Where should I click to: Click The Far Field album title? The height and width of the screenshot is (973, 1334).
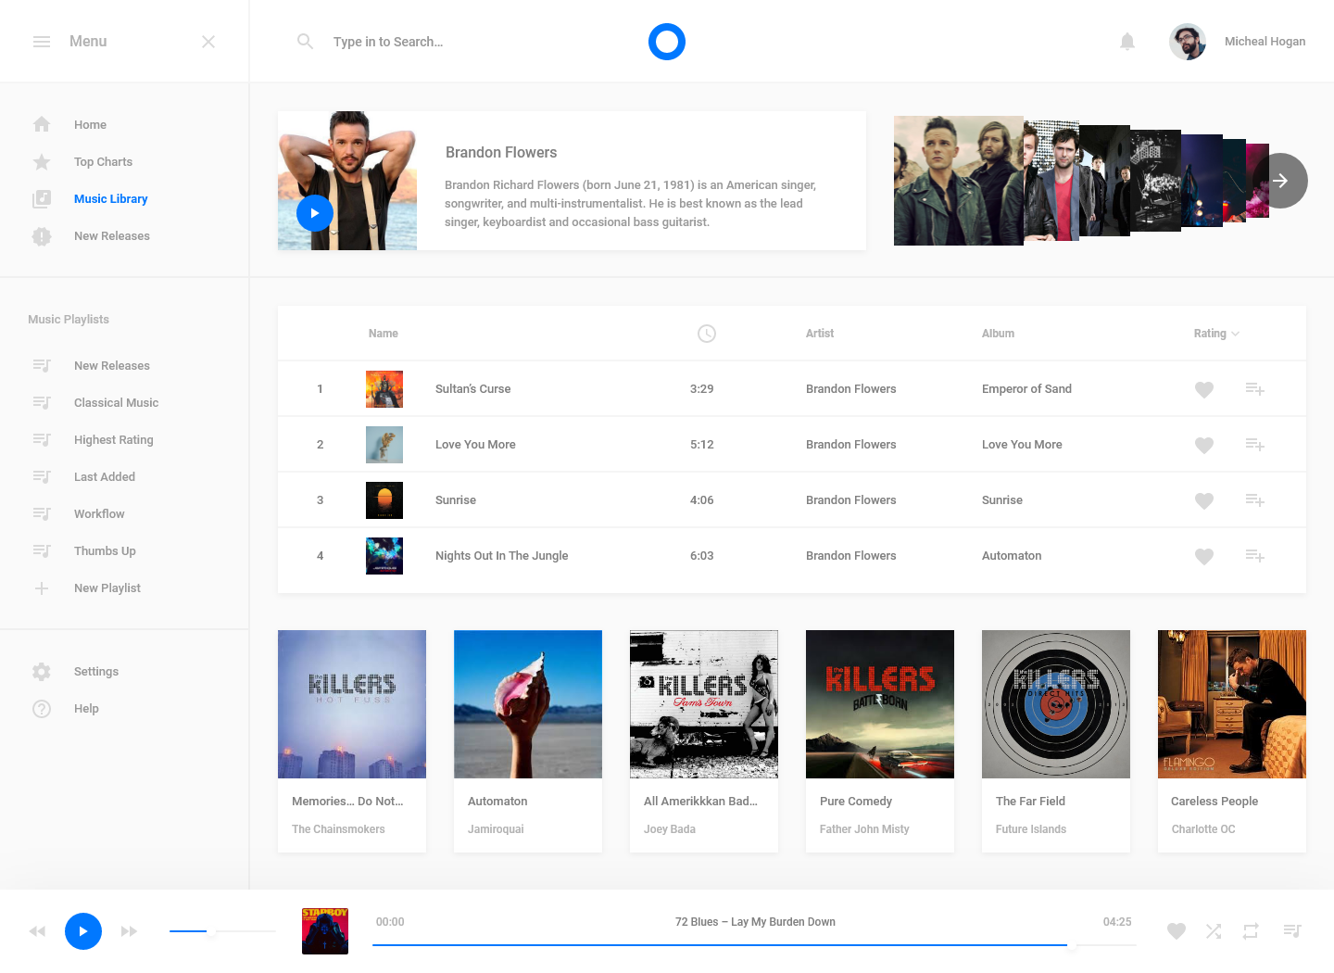point(1030,802)
